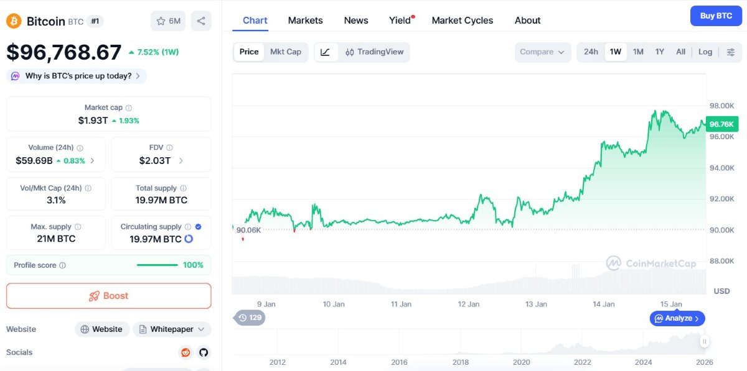Open the Website link button
Image resolution: width=747 pixels, height=371 pixels.
[x=102, y=329]
